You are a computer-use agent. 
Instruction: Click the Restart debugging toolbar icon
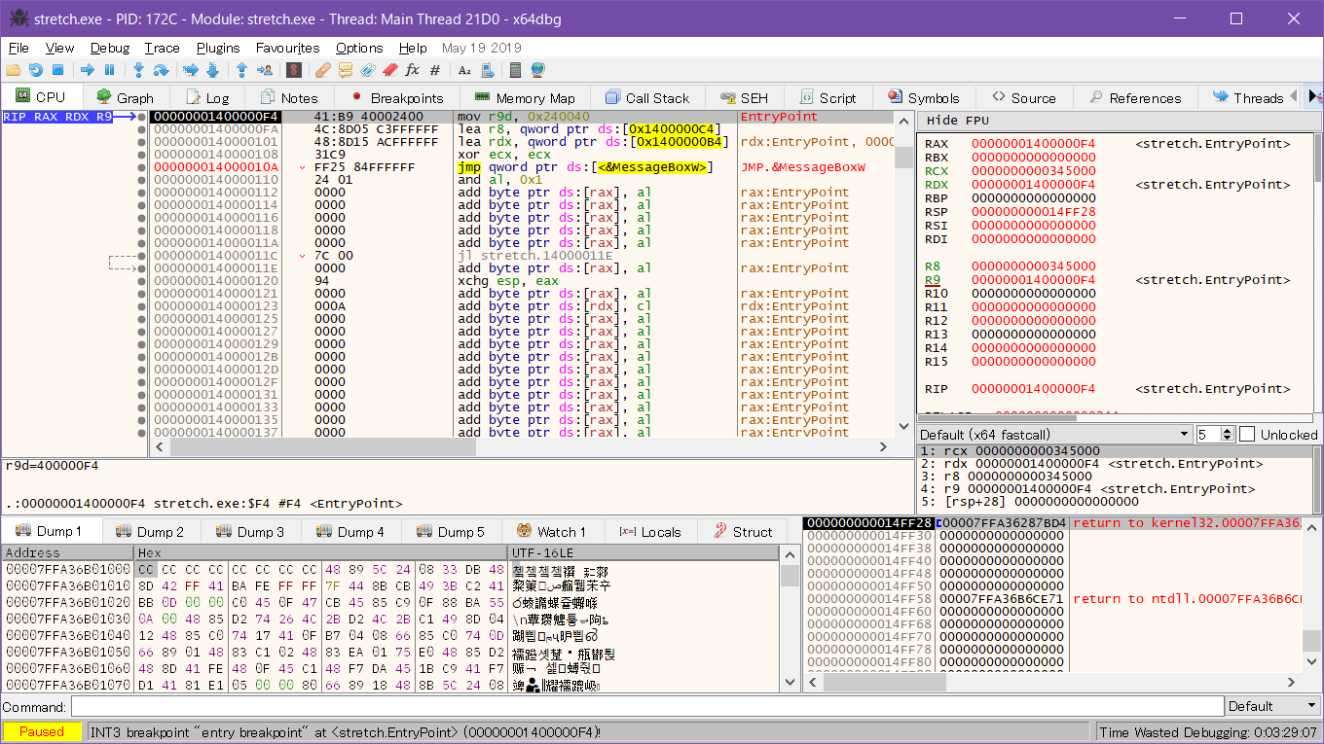tap(36, 70)
